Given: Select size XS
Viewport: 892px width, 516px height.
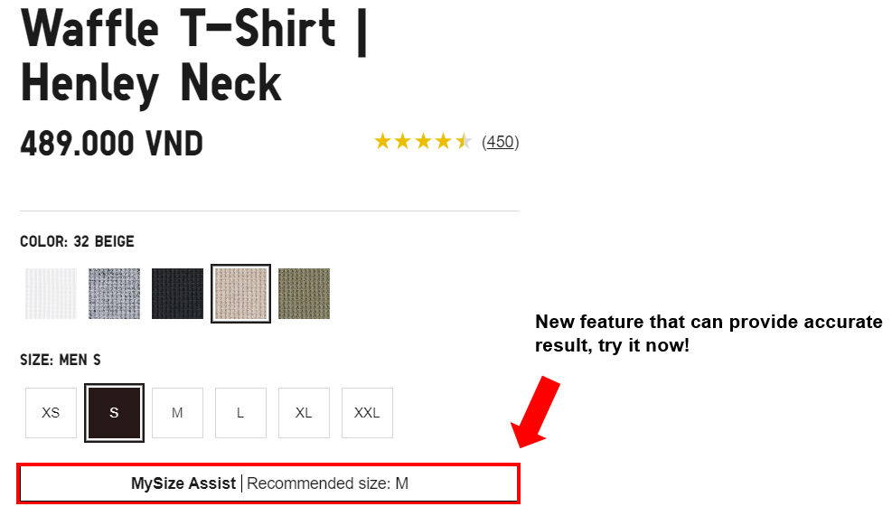Looking at the screenshot, I should [51, 413].
